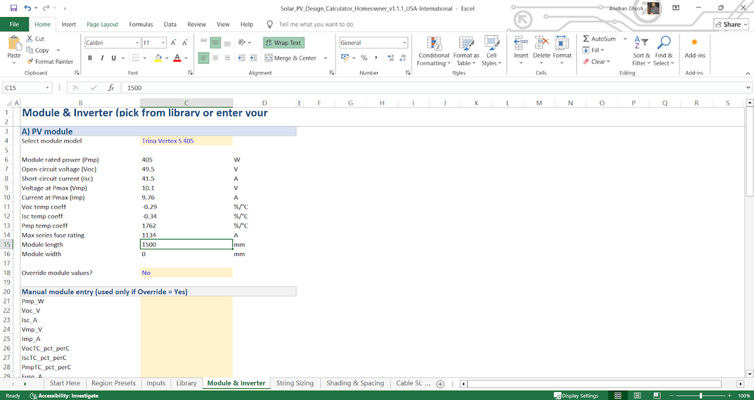Click the Insert Function fx icon
The width and height of the screenshot is (754, 400).
click(x=110, y=89)
